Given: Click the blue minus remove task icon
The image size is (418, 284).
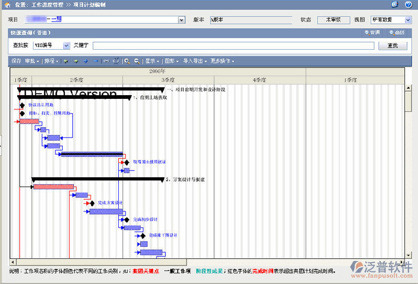Looking at the screenshot, I should (x=96, y=61).
